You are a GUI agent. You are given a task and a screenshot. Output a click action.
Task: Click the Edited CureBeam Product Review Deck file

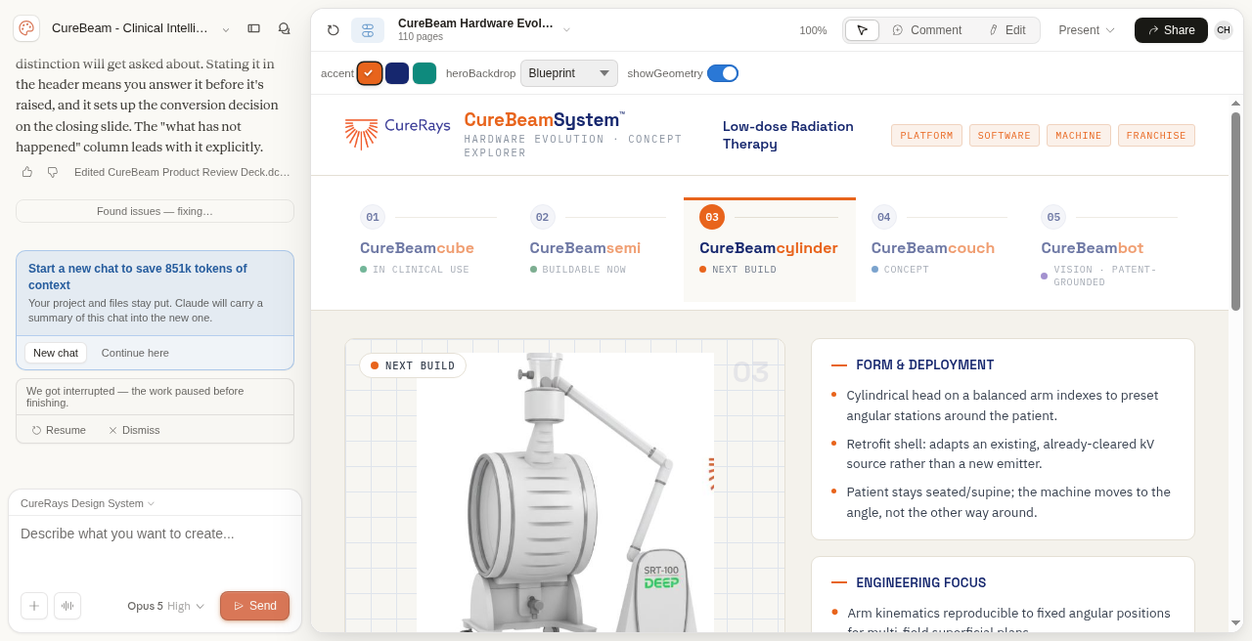coord(182,172)
